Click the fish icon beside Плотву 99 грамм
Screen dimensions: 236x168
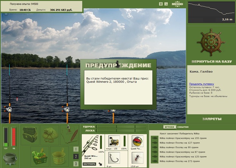click(x=154, y=147)
